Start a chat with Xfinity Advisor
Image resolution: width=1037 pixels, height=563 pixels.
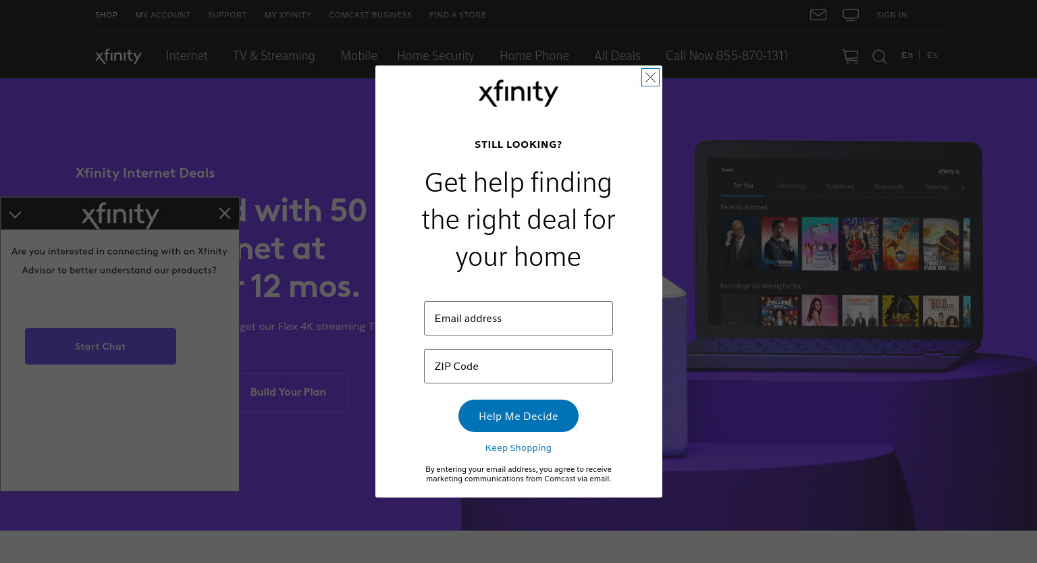(101, 346)
